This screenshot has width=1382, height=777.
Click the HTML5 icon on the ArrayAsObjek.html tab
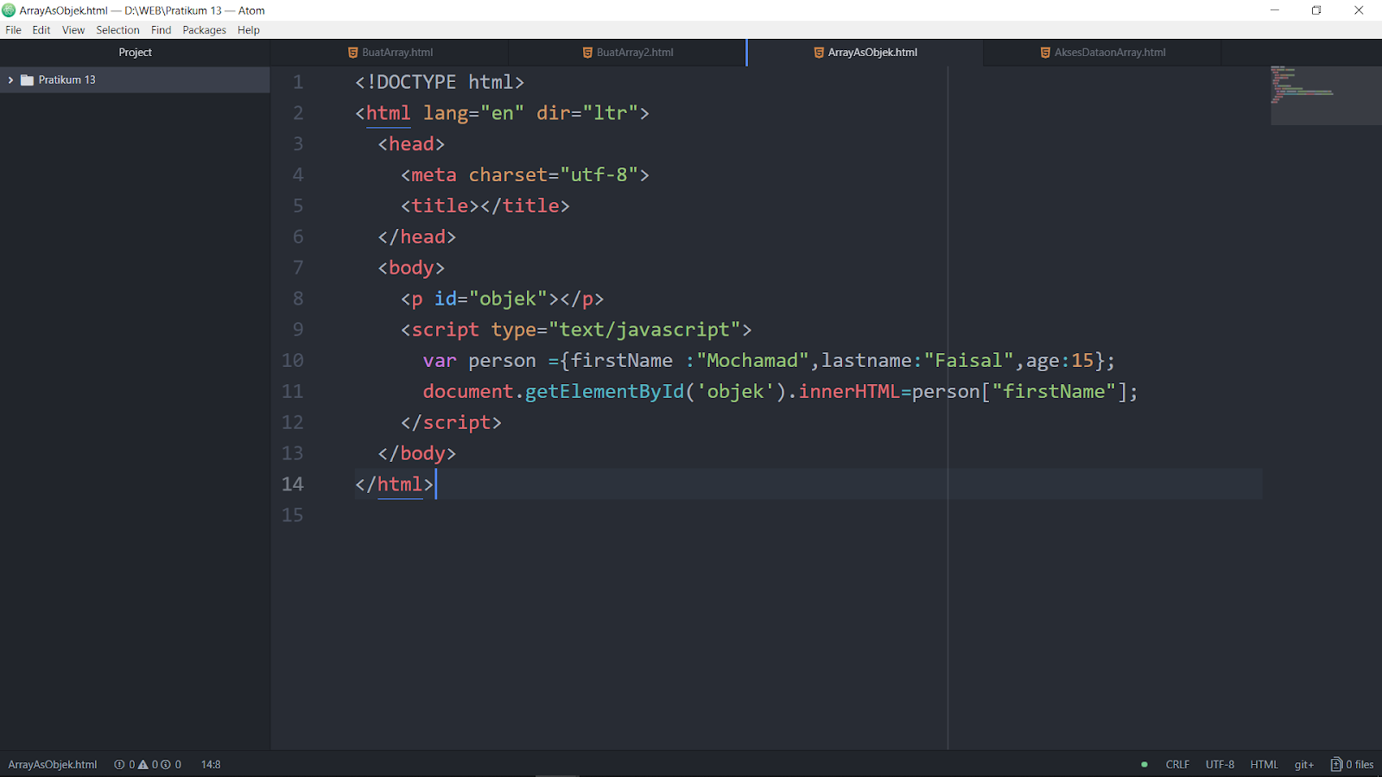(x=817, y=52)
